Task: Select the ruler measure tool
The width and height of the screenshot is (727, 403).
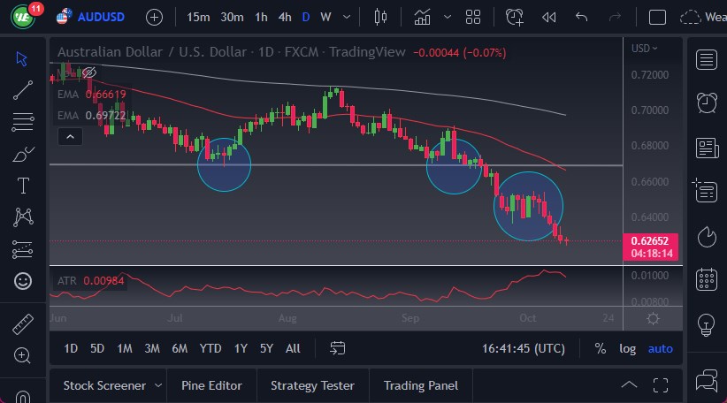Action: tap(23, 323)
